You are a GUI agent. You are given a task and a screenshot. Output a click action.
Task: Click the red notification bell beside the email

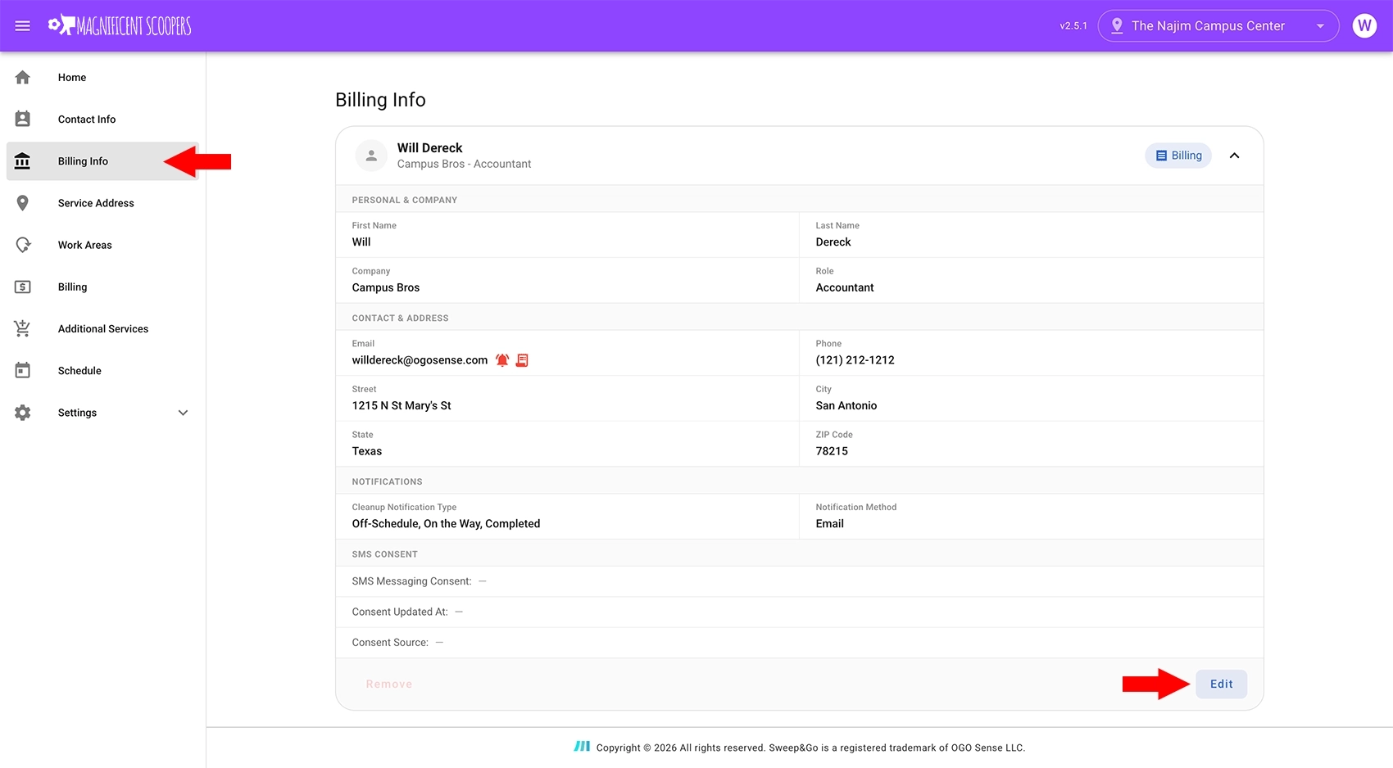pyautogui.click(x=502, y=359)
